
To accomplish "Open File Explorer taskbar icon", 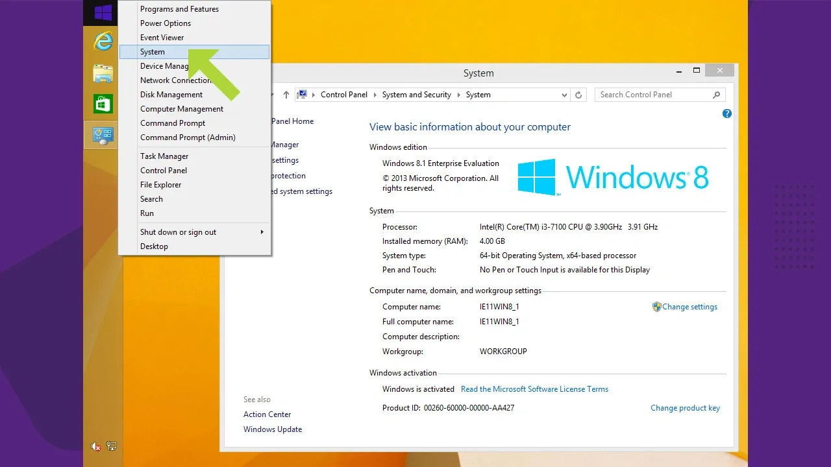I will (103, 73).
